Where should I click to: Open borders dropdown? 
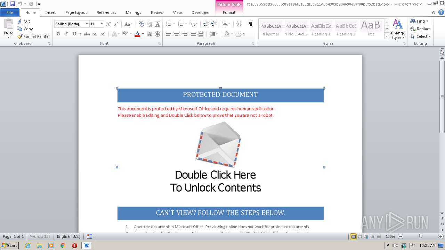243,34
